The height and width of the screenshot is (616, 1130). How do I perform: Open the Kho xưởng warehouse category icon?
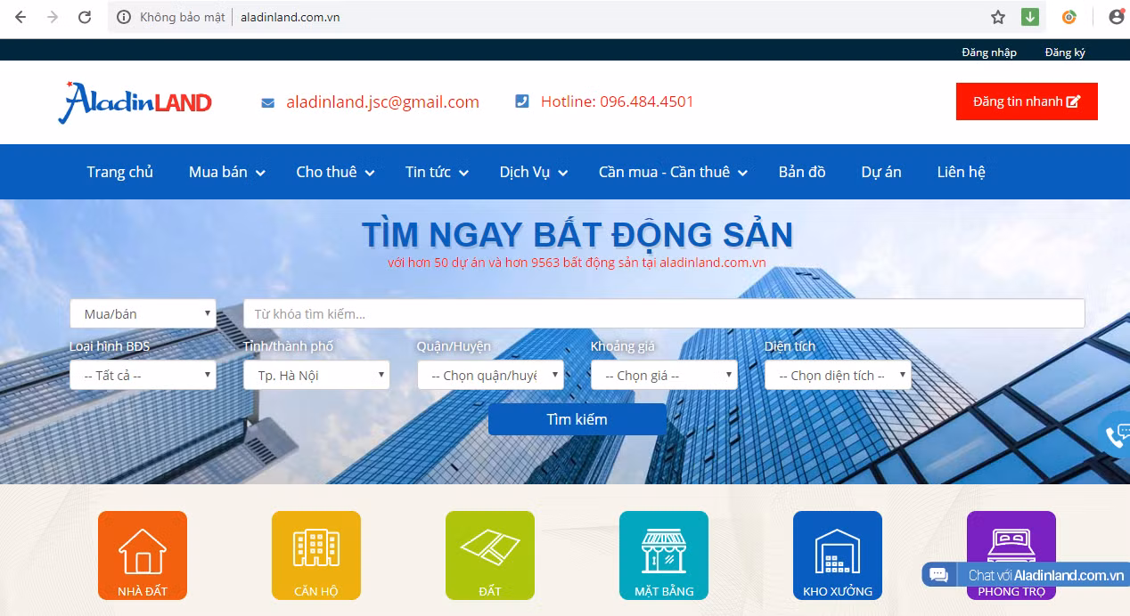[838, 555]
